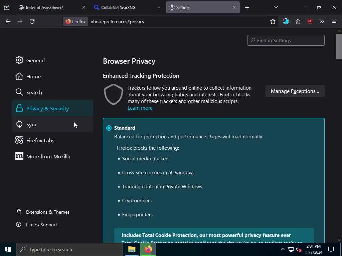Open General settings category
Screen dimensions: 342x256
coord(52,60)
